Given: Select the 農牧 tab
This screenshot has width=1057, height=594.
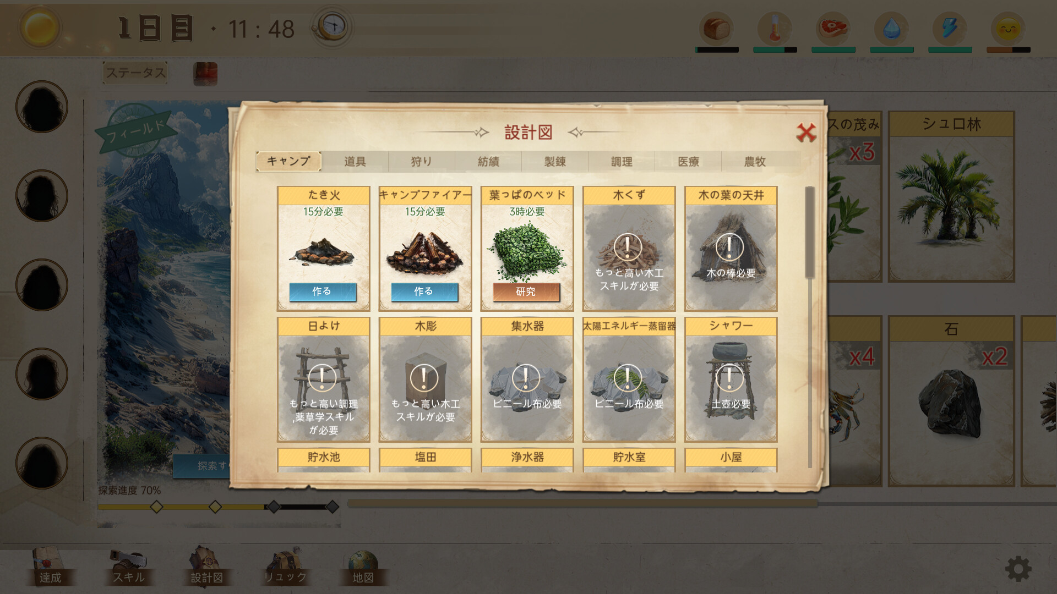Looking at the screenshot, I should pos(755,162).
